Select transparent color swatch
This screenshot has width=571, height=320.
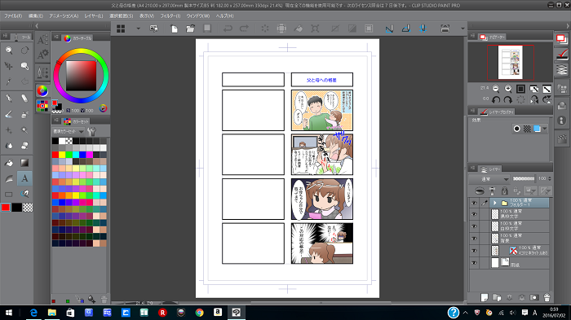tap(28, 208)
